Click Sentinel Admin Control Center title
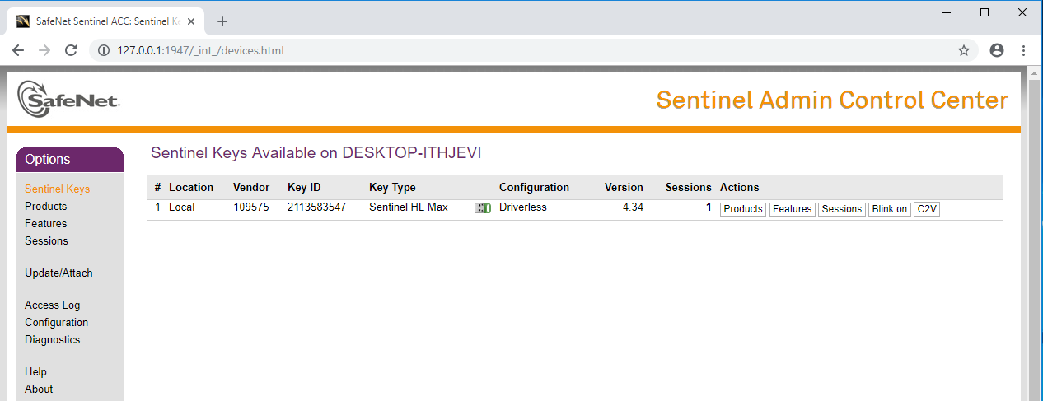The height and width of the screenshot is (401, 1043). (832, 100)
